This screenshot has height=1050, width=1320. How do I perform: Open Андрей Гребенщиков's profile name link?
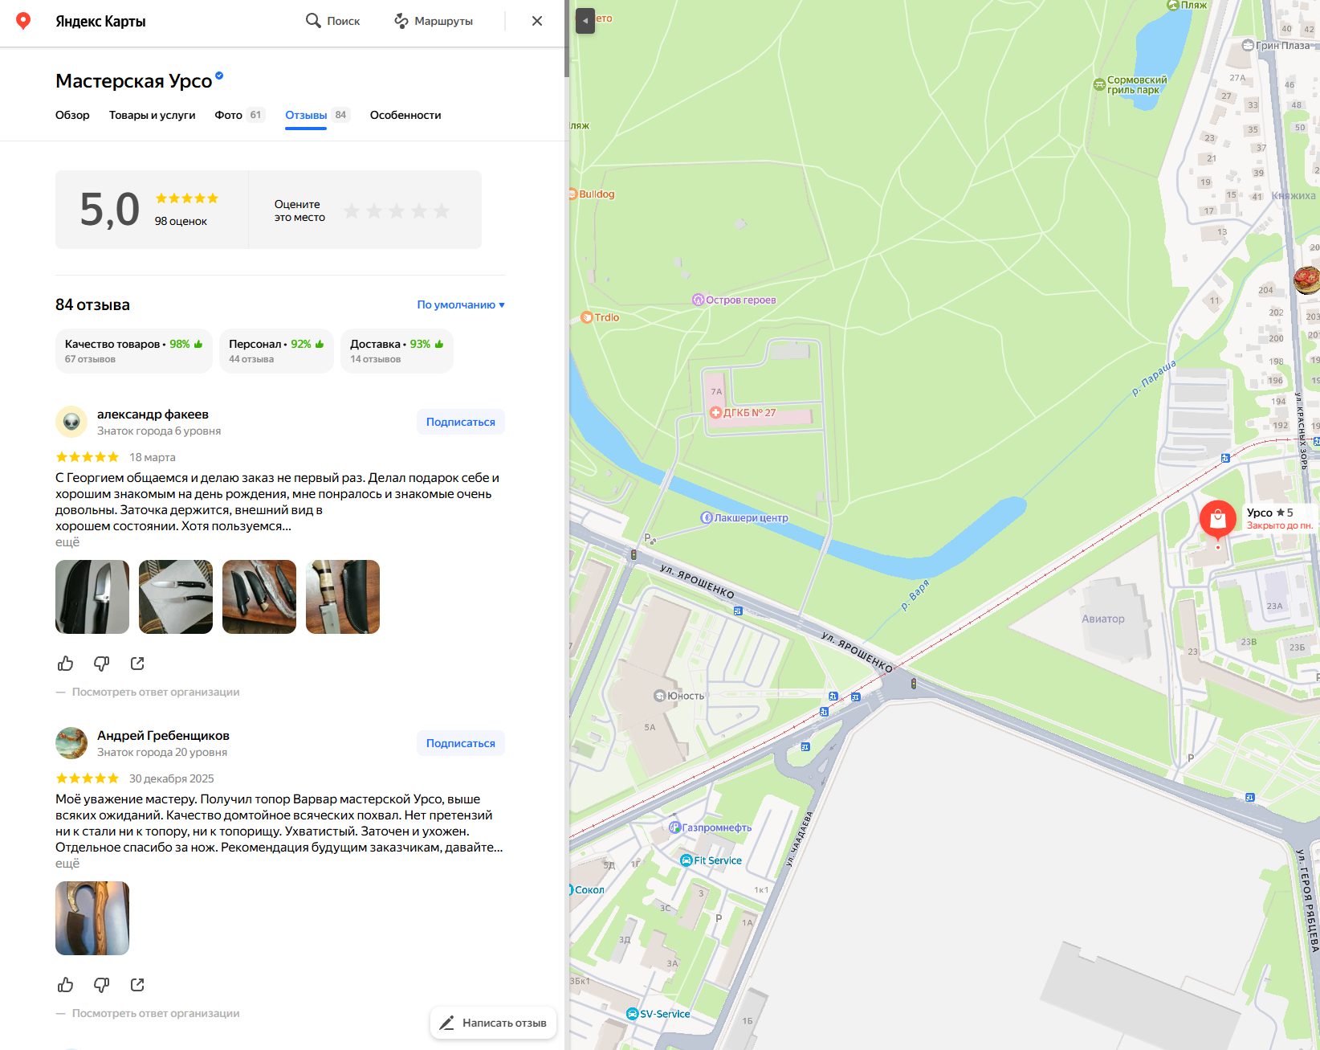point(163,736)
